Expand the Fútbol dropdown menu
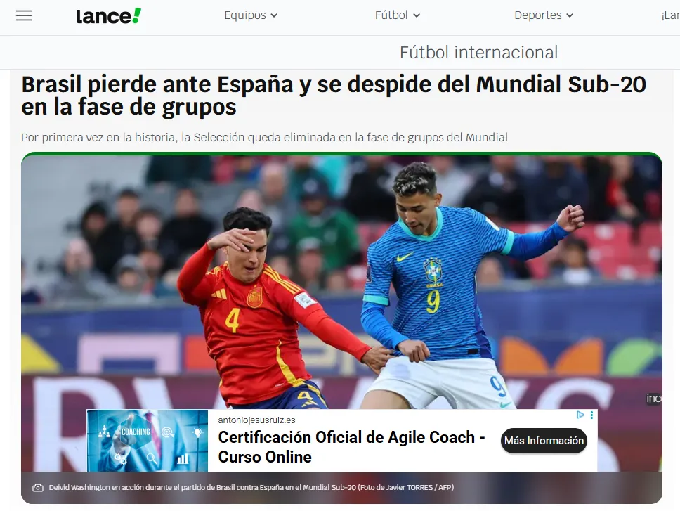The height and width of the screenshot is (511, 680). (x=397, y=15)
